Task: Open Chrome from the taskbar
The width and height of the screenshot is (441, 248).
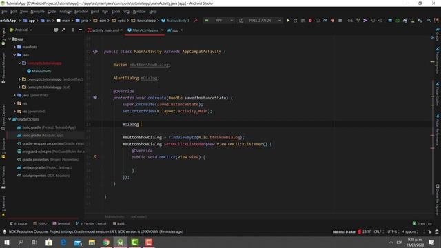Action: pyautogui.click(x=106, y=242)
